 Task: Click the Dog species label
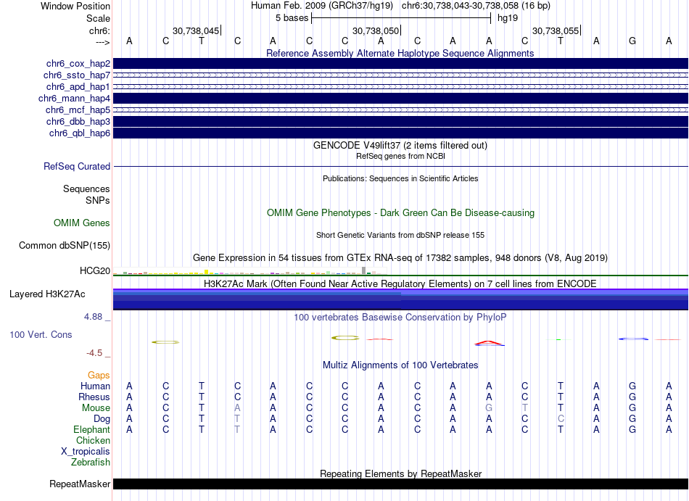pos(102,419)
